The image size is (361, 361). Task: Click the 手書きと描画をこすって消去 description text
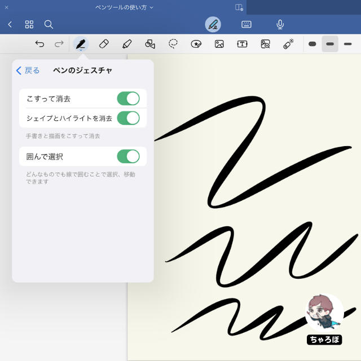[x=63, y=136]
